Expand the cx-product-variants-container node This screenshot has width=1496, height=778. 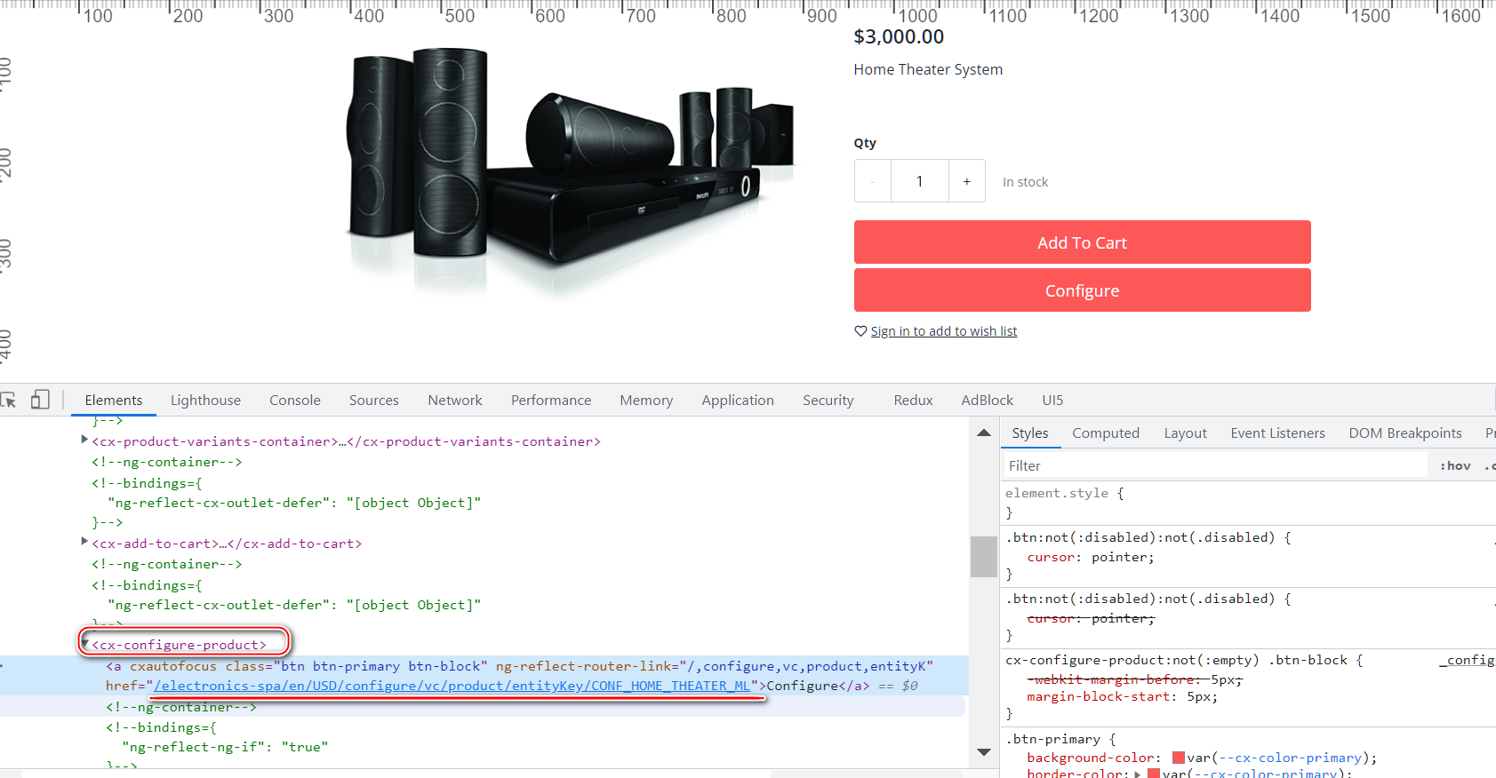click(84, 440)
